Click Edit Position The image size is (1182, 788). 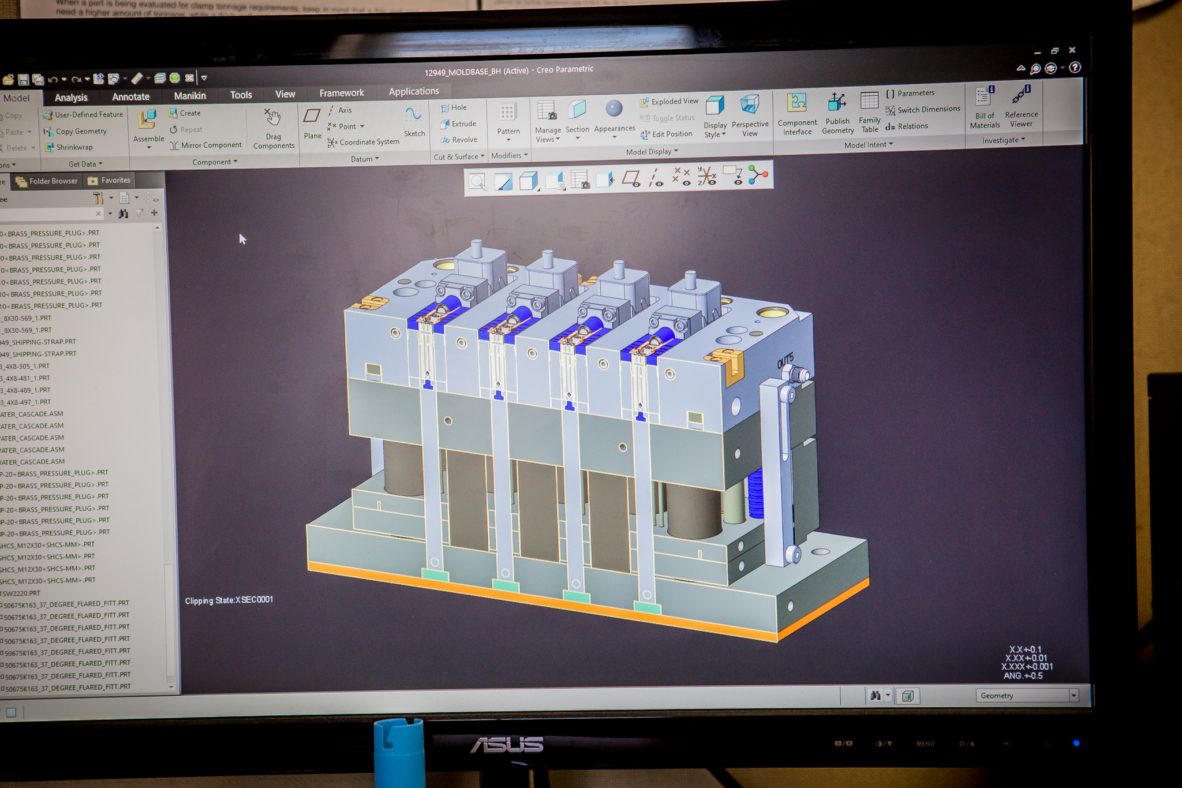[666, 134]
